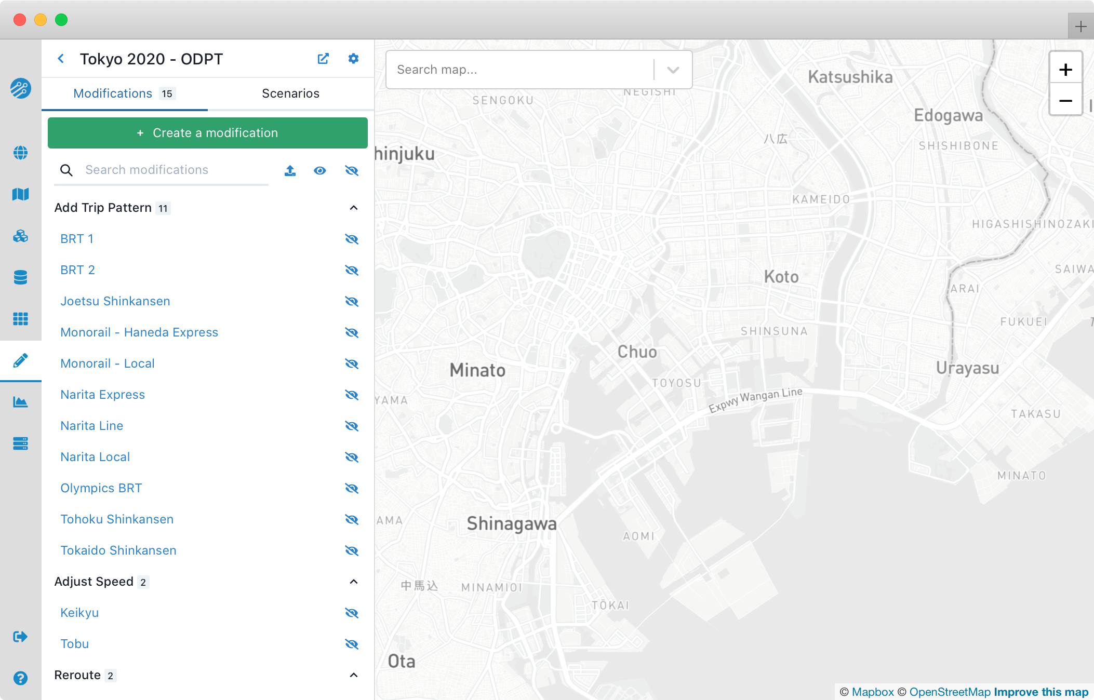1094x700 pixels.
Task: Open the database stack icon in sidebar
Action: pyautogui.click(x=20, y=277)
